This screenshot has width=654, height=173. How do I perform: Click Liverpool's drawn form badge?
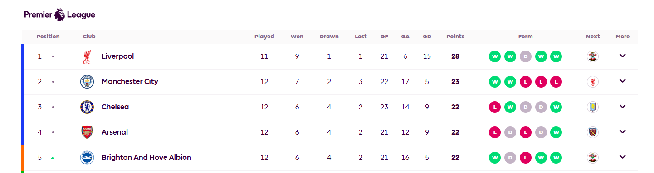point(525,56)
